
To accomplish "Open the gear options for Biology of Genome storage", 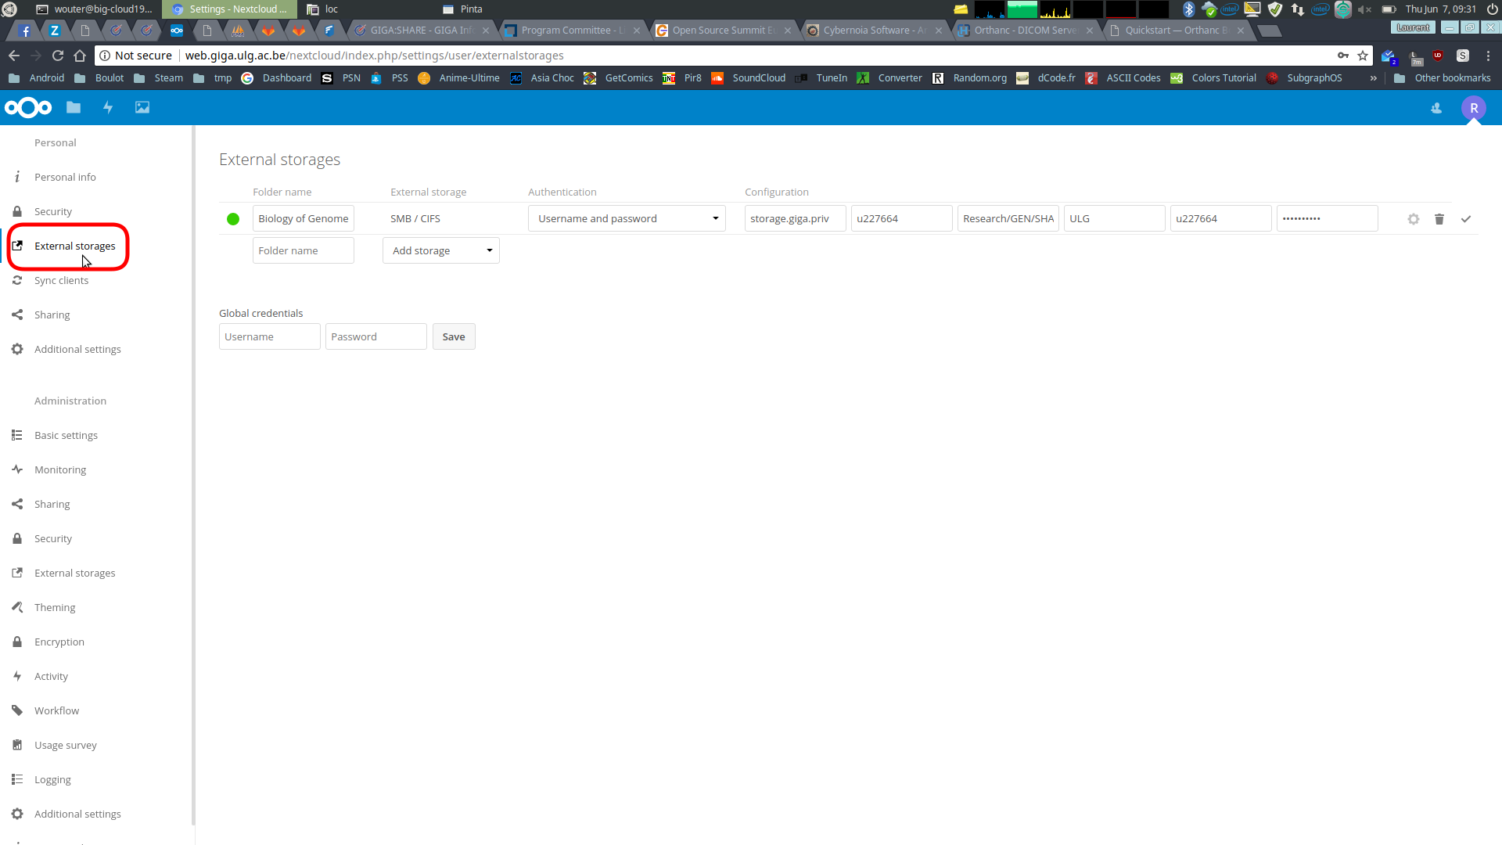I will (x=1414, y=219).
